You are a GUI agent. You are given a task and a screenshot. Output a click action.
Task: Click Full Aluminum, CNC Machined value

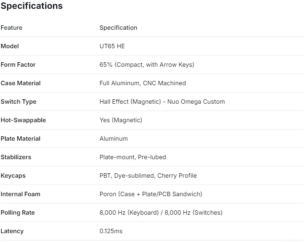click(143, 83)
